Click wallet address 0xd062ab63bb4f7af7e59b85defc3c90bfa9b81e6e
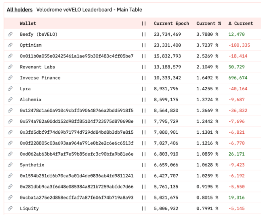Image resolution: width=266 pixels, height=216 pixels. click(76, 154)
